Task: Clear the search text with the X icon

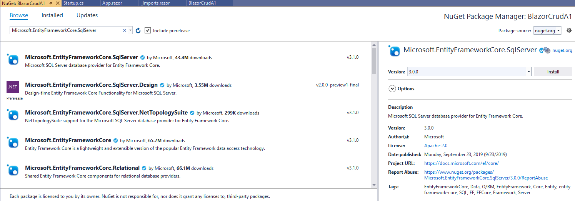Action: (x=125, y=30)
